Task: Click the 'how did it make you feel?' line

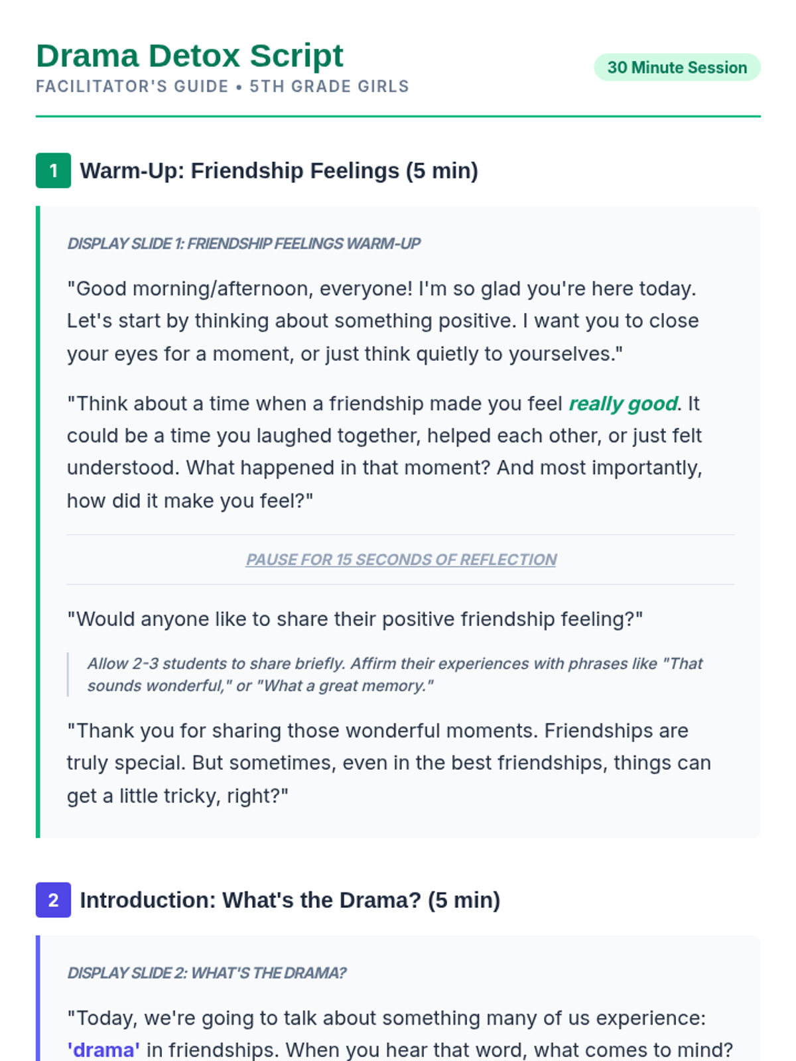Action: pos(190,501)
